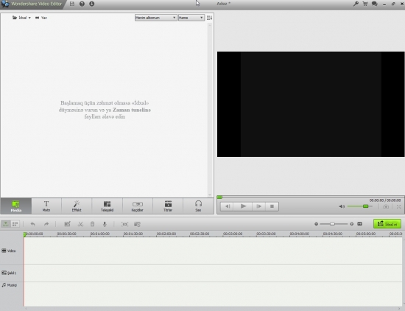Switch to timeline view mode
Screen dimensions: 405x311
[6, 224]
